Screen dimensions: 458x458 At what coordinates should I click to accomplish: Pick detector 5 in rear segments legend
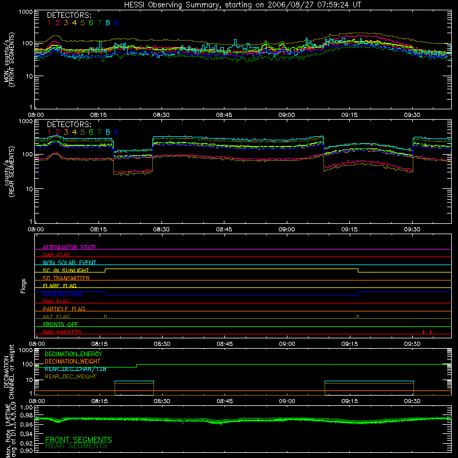(x=82, y=132)
